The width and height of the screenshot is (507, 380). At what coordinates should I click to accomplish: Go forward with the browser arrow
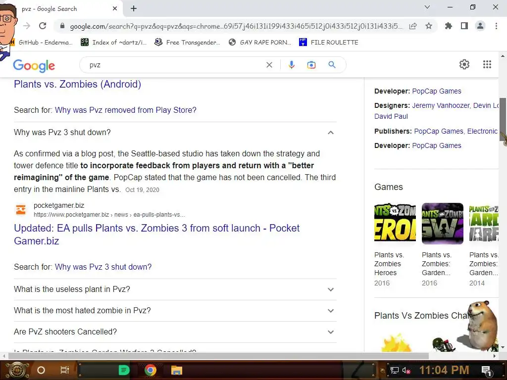point(27,26)
